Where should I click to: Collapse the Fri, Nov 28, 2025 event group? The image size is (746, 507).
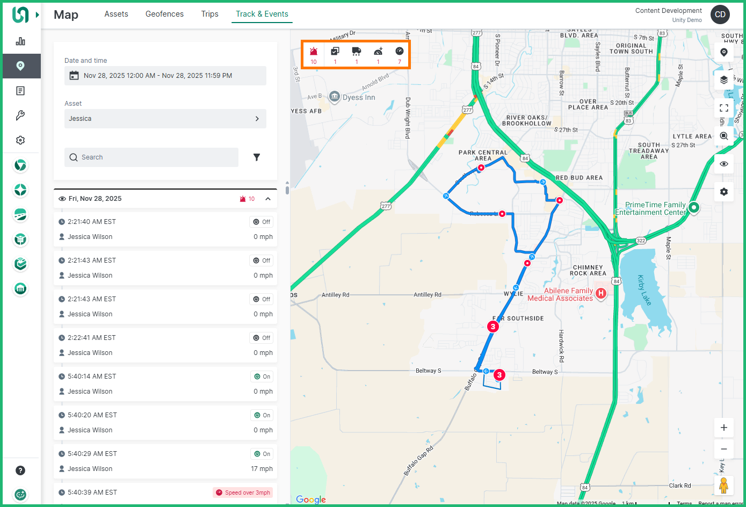point(267,199)
